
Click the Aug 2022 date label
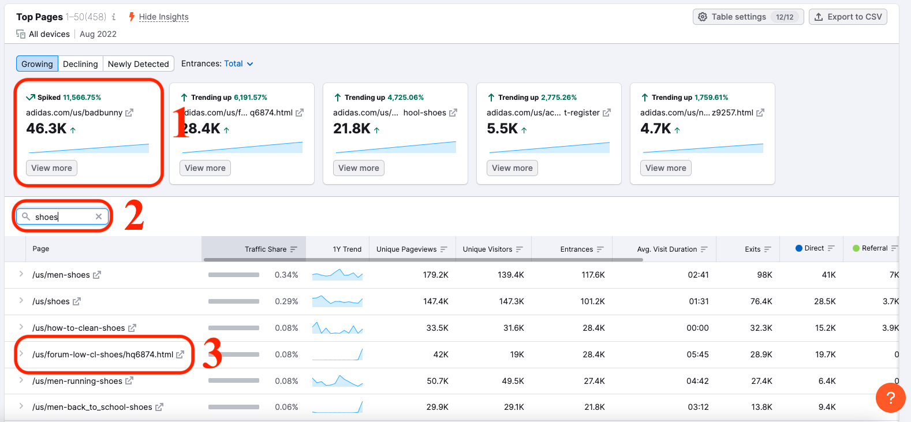(x=98, y=34)
